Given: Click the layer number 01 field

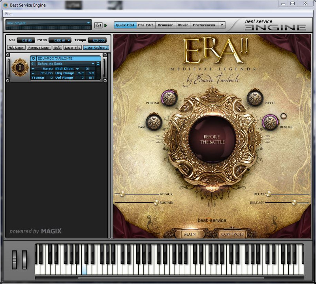Looking at the screenshot, I should pos(33,64).
